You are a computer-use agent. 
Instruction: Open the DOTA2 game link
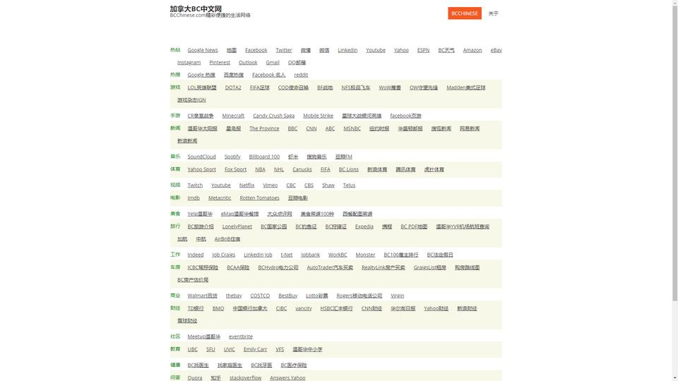point(233,87)
